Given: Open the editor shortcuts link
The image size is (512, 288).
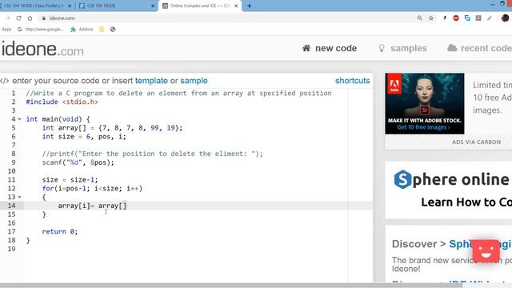Looking at the screenshot, I should [x=352, y=81].
